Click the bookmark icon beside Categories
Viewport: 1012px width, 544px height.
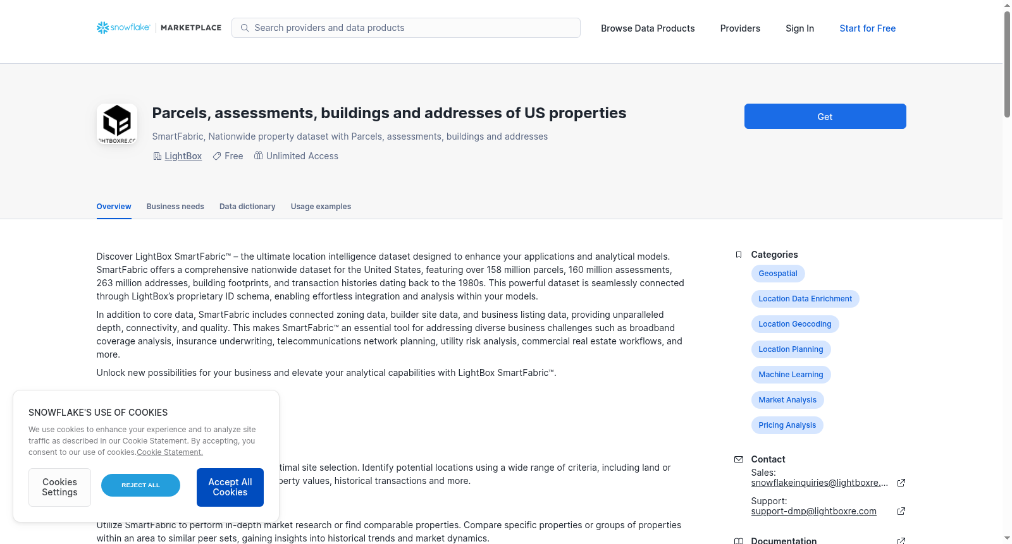pyautogui.click(x=739, y=255)
